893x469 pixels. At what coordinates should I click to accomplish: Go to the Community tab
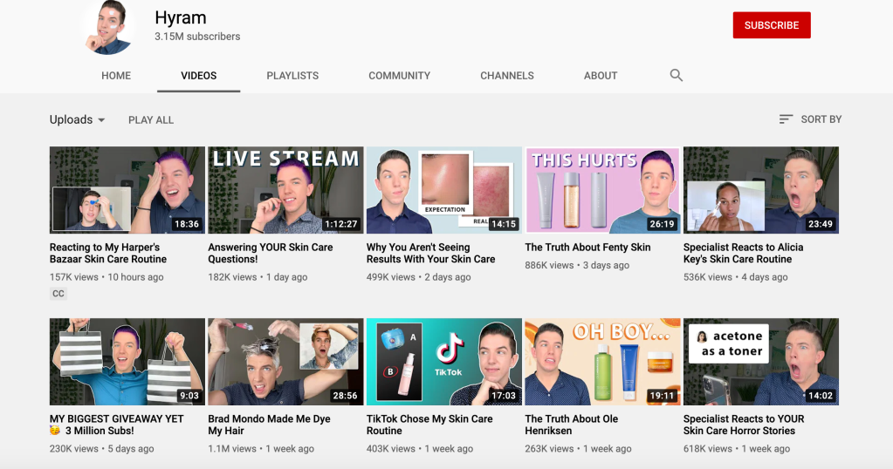coord(399,76)
